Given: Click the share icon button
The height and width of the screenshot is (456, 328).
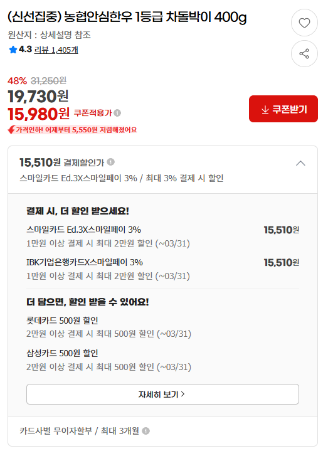Looking at the screenshot, I should (x=304, y=54).
